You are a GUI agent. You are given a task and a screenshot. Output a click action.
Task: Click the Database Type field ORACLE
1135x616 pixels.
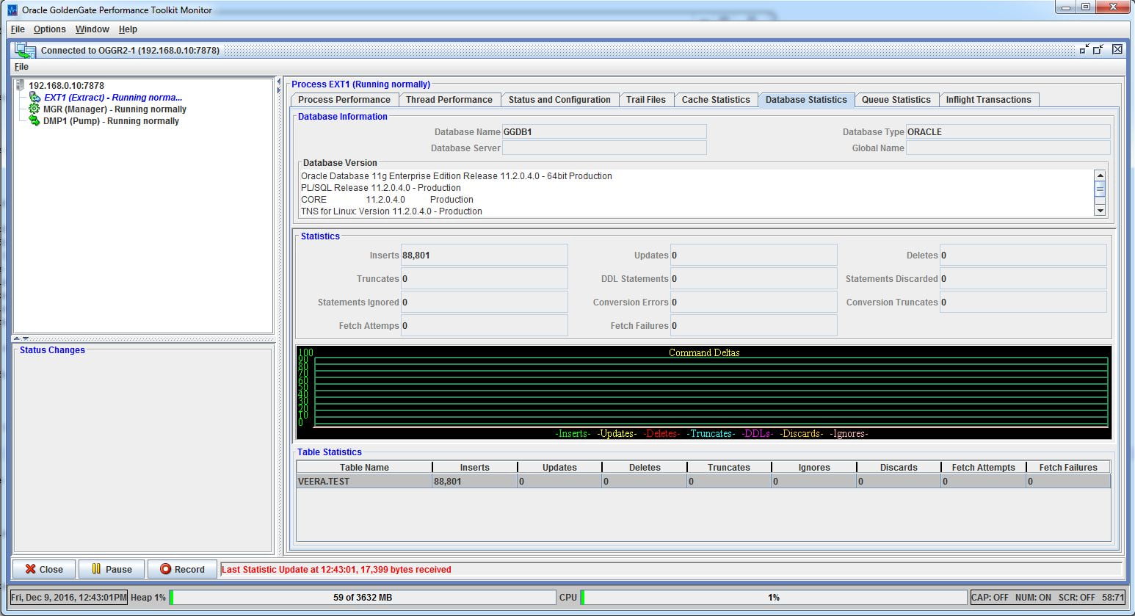[1008, 132]
